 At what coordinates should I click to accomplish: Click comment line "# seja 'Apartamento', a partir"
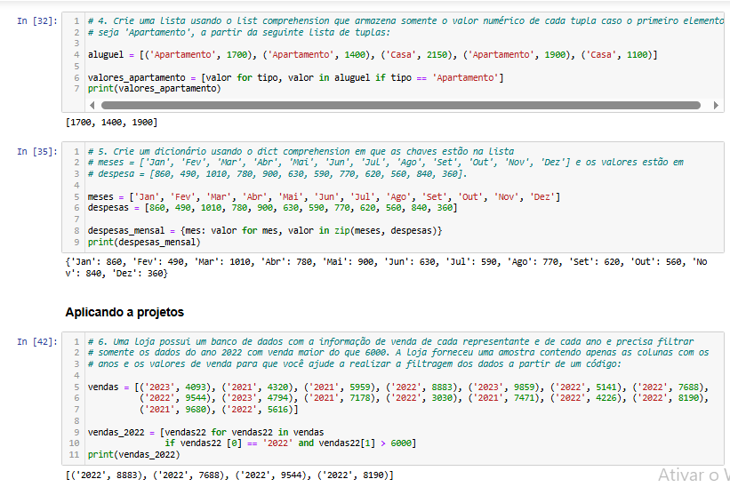coord(239,33)
